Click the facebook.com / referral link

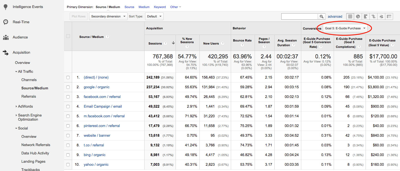point(102,97)
